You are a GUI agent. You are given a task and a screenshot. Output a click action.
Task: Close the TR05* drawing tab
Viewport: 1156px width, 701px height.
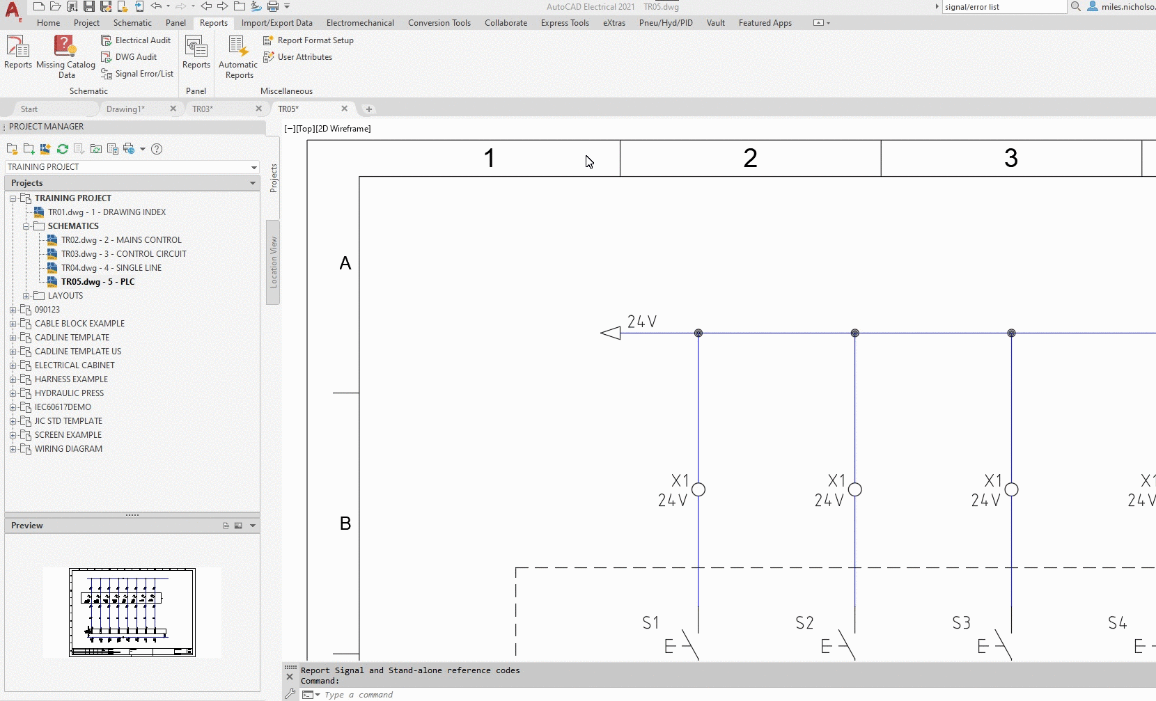point(344,109)
